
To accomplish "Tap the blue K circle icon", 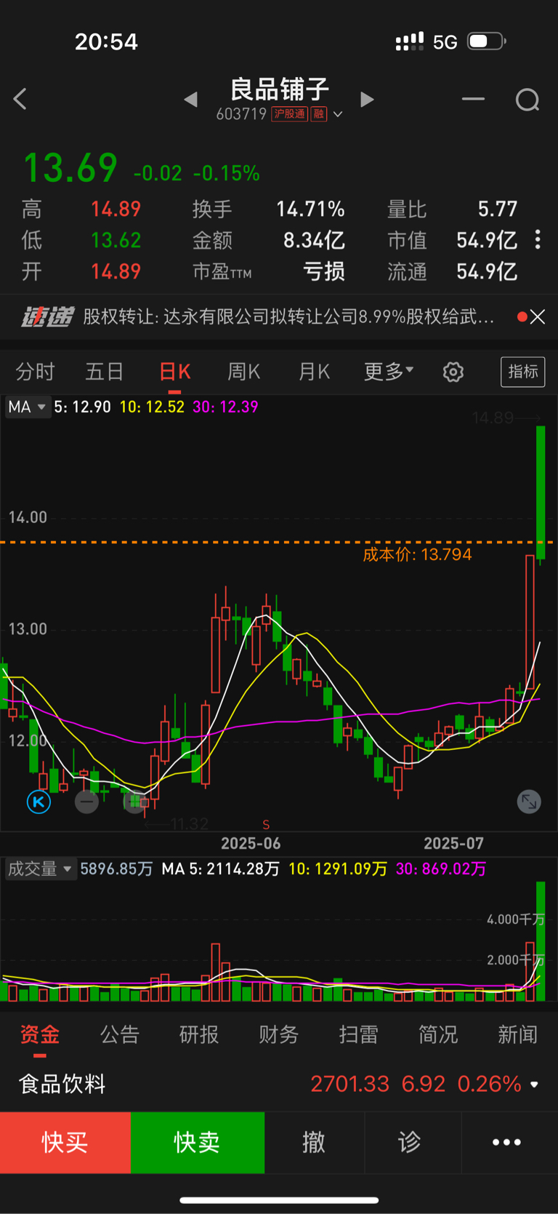I will point(39,802).
